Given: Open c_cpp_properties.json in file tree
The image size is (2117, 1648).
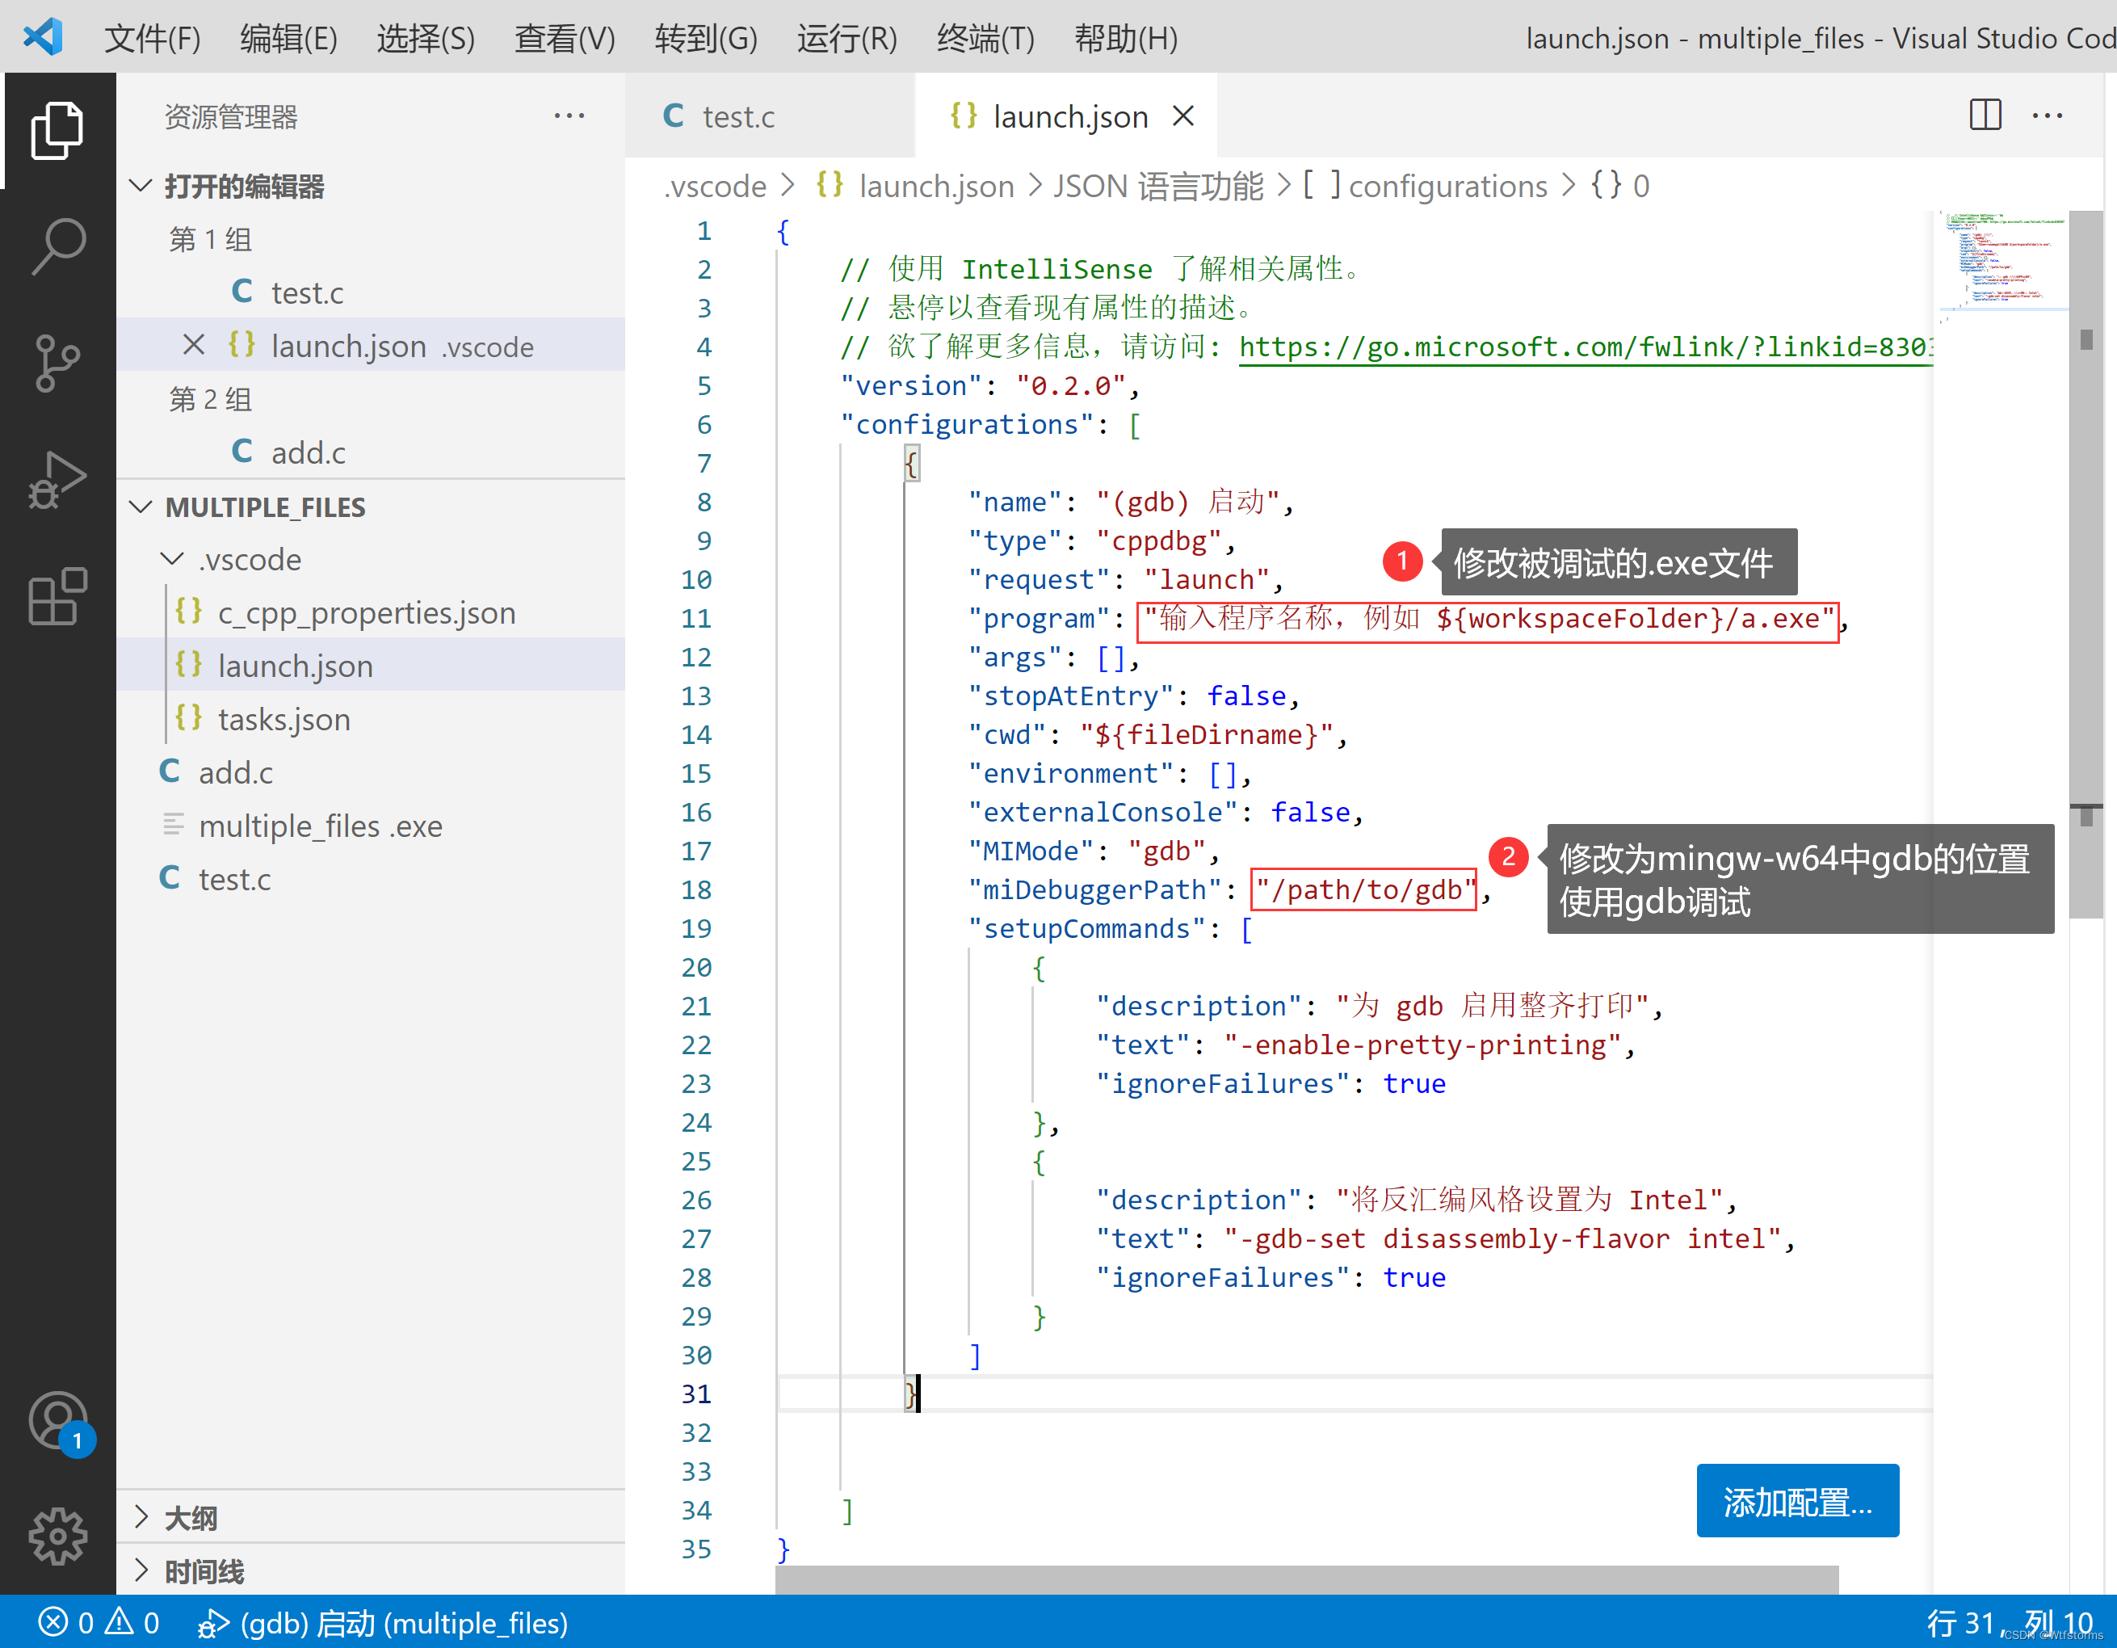Looking at the screenshot, I should [370, 612].
